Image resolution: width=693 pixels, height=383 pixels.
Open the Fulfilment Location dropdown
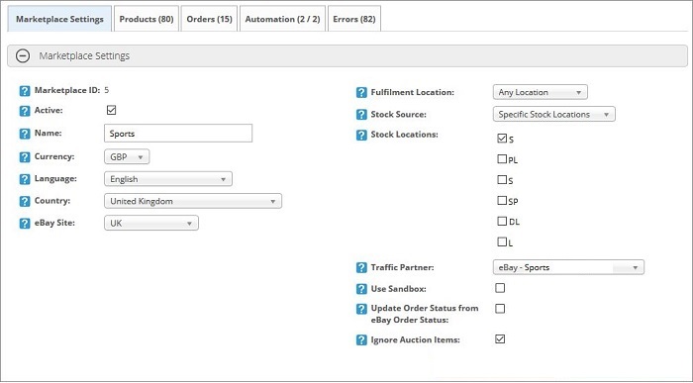[x=541, y=92]
